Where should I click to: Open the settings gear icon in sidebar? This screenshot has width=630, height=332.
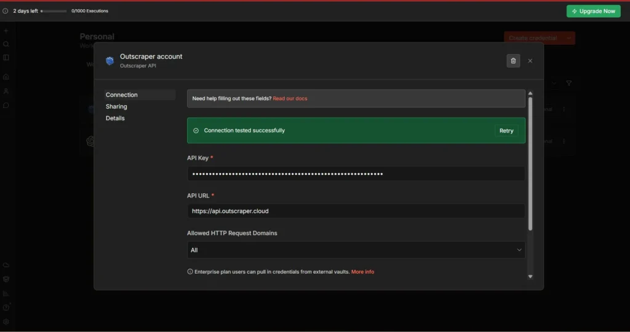(6, 322)
